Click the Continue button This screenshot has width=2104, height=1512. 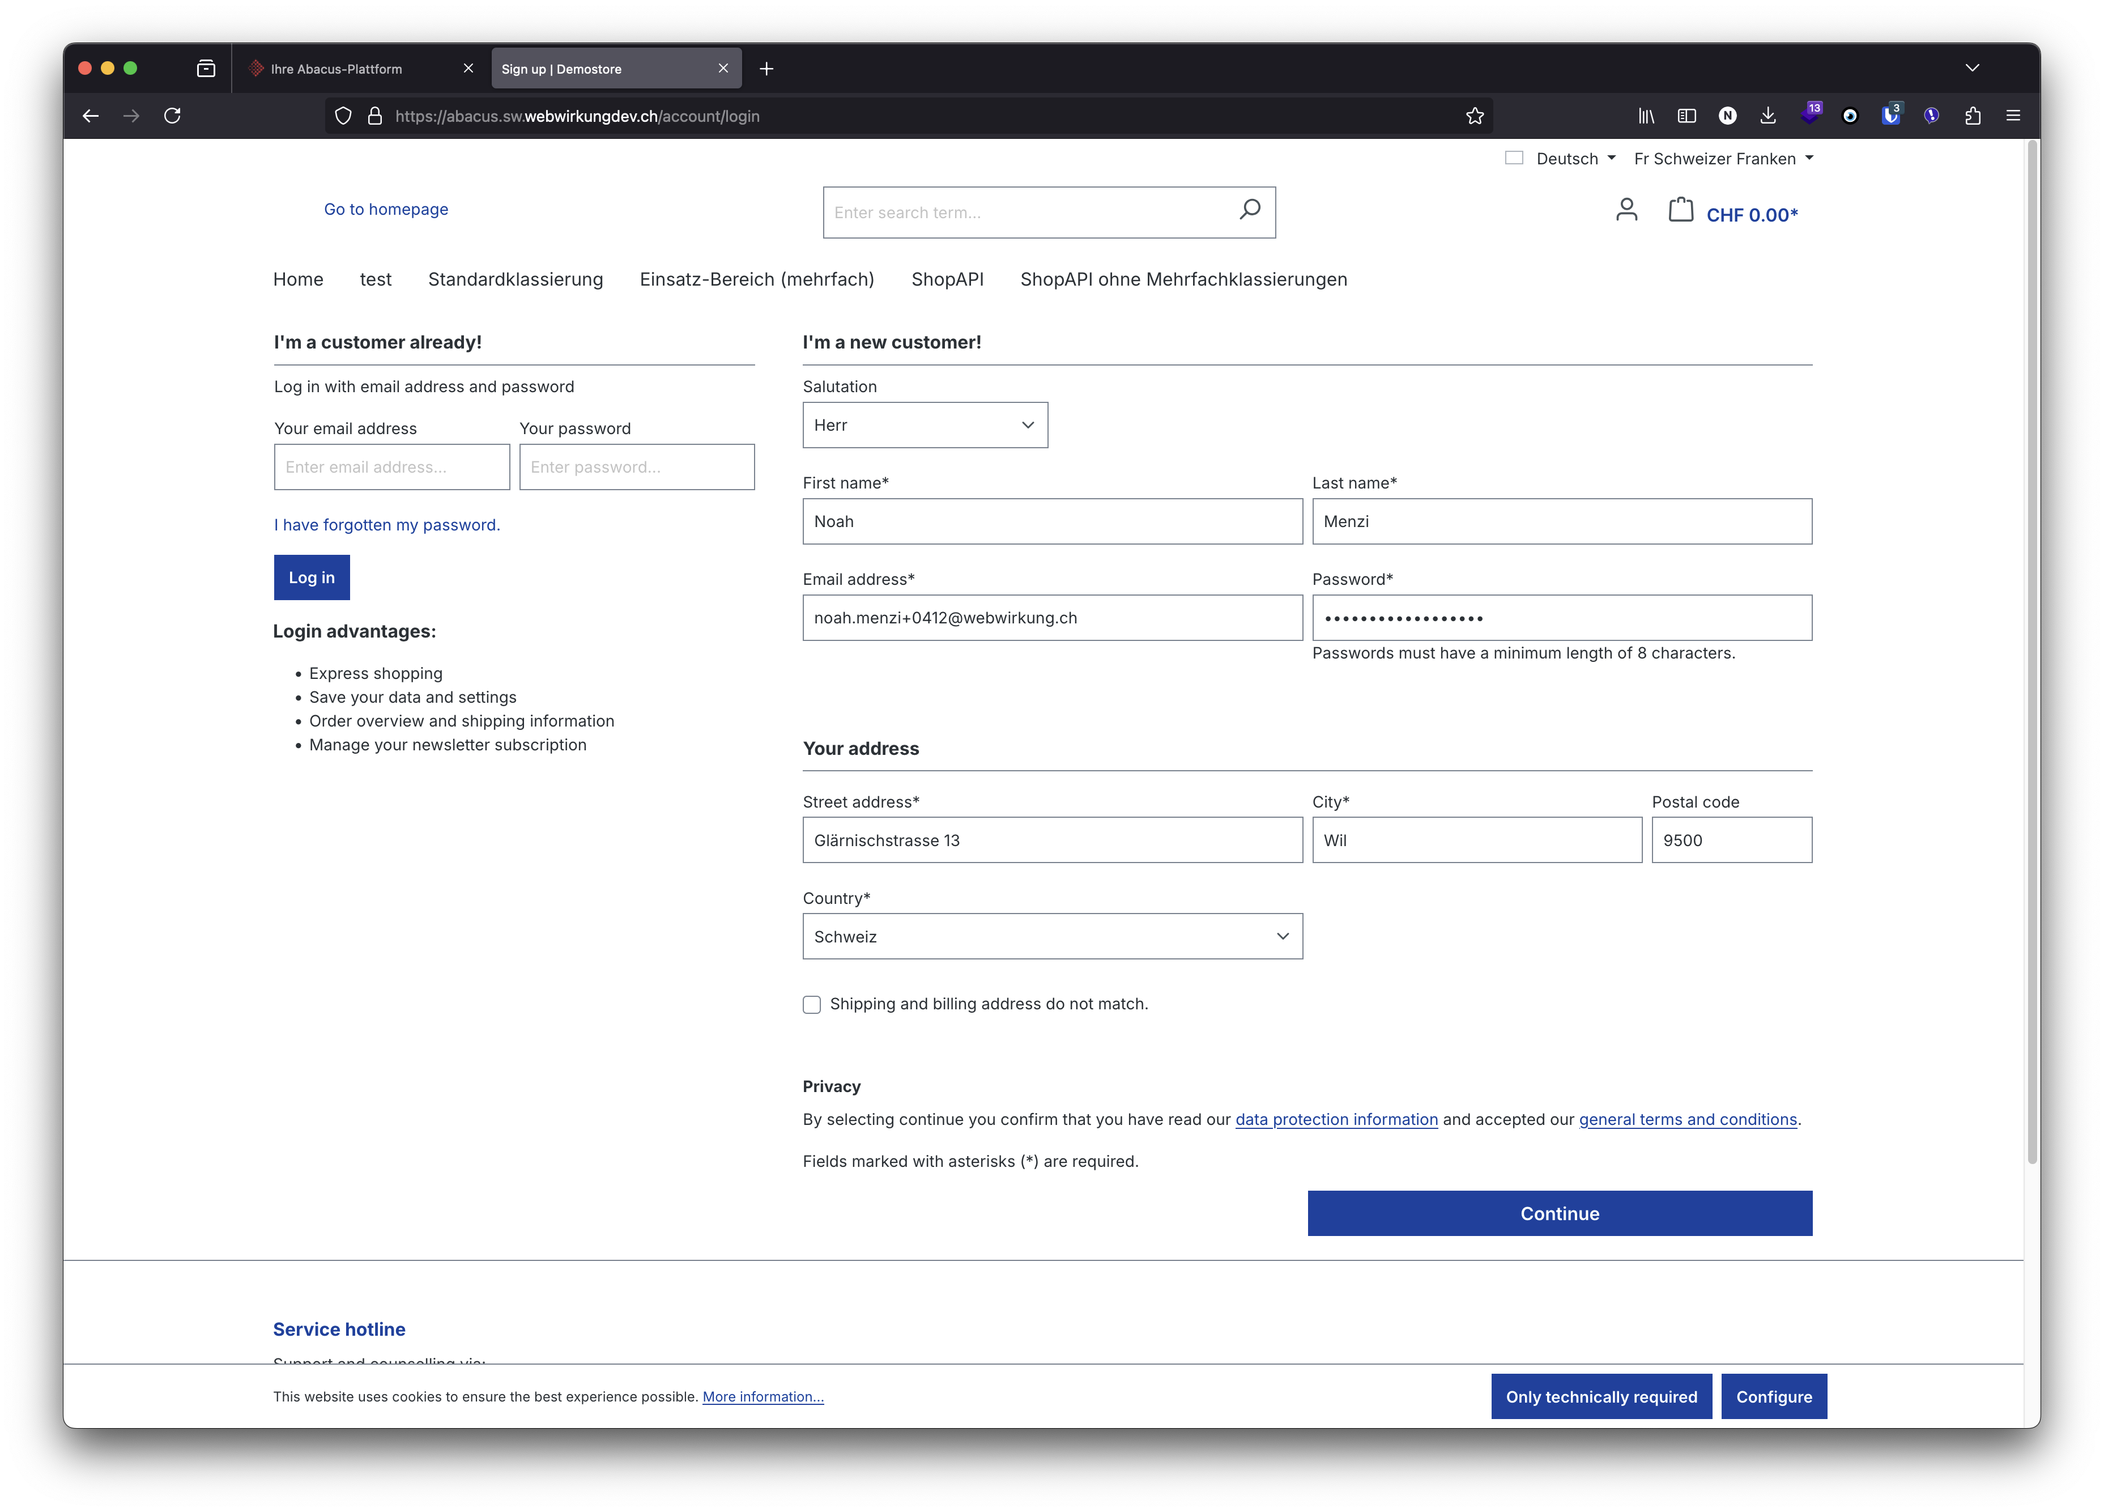pos(1558,1213)
